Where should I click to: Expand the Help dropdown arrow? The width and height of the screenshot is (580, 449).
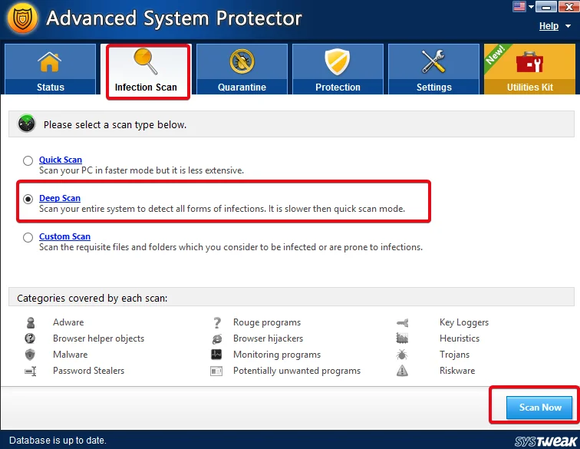(x=568, y=26)
